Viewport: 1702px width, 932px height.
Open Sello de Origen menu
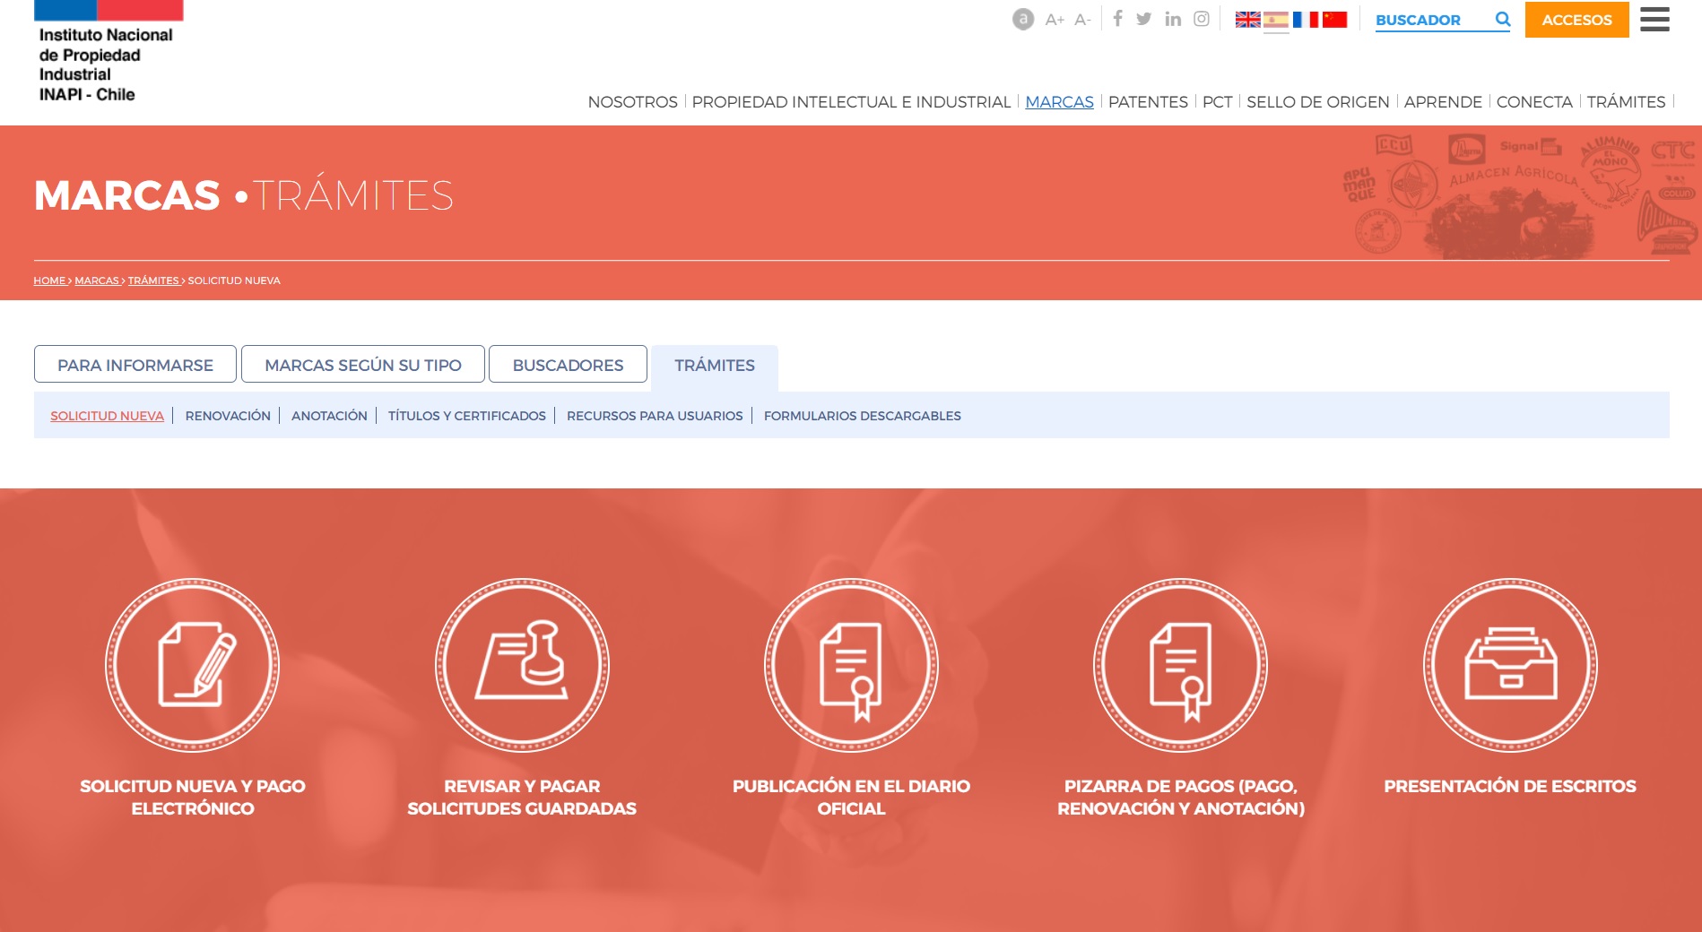(1317, 102)
